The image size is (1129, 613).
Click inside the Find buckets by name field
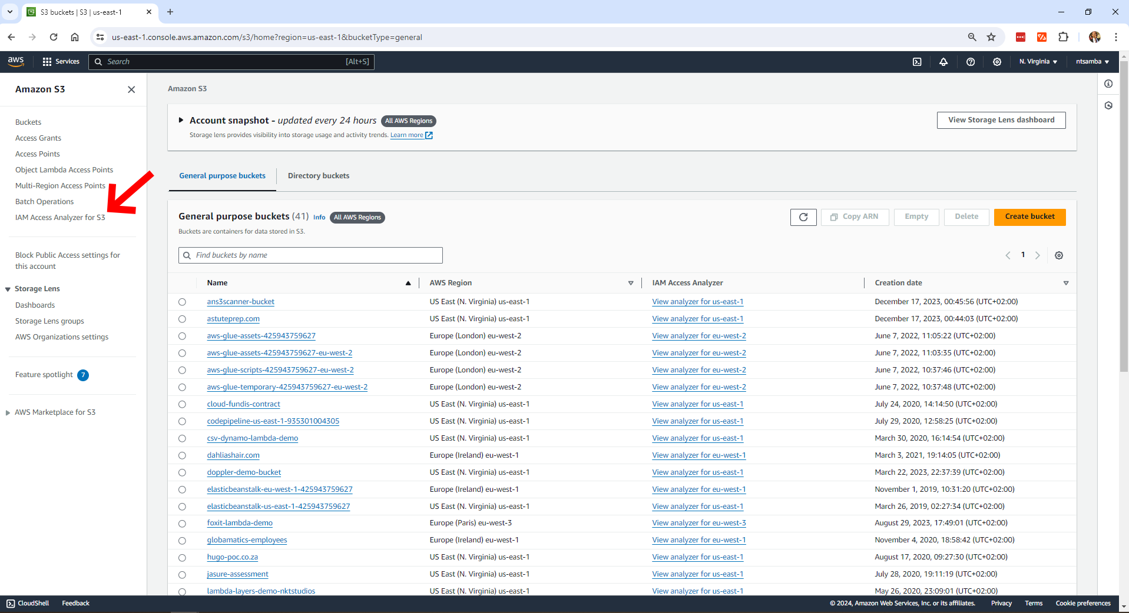310,255
